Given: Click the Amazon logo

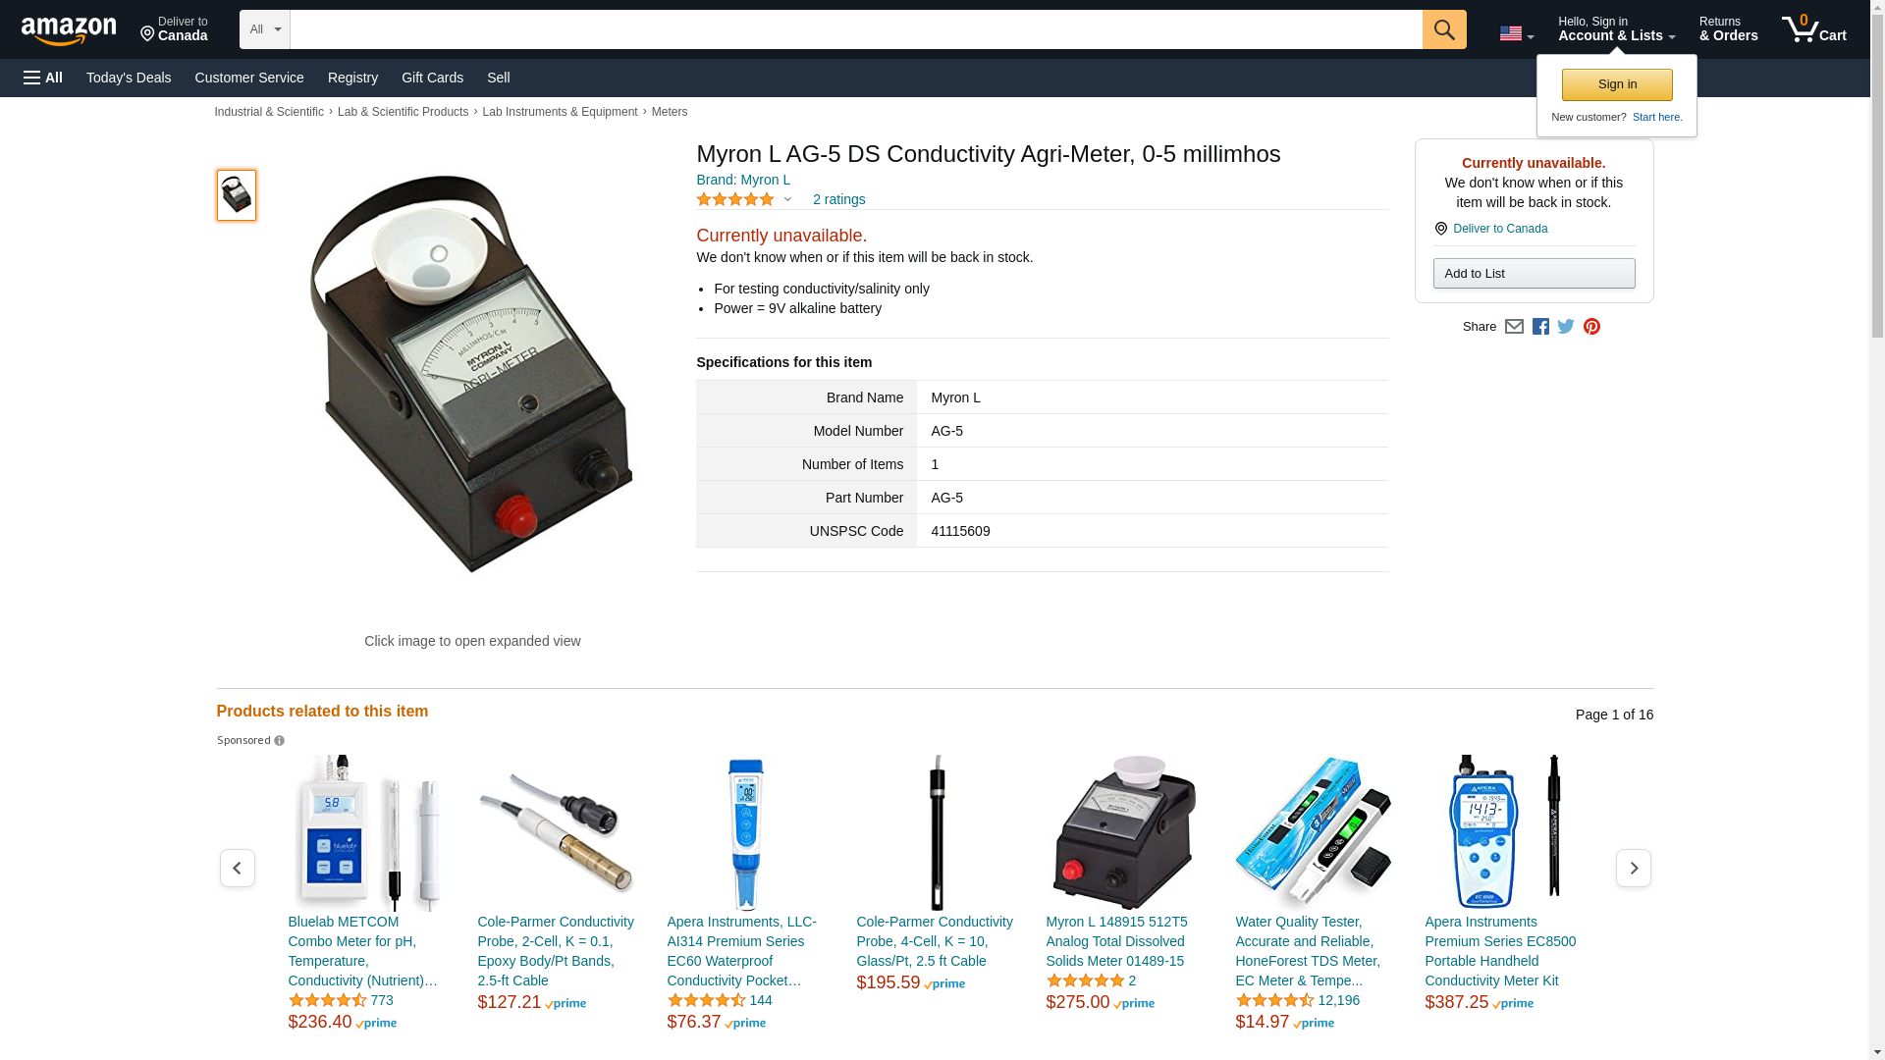Looking at the screenshot, I should point(69,30).
